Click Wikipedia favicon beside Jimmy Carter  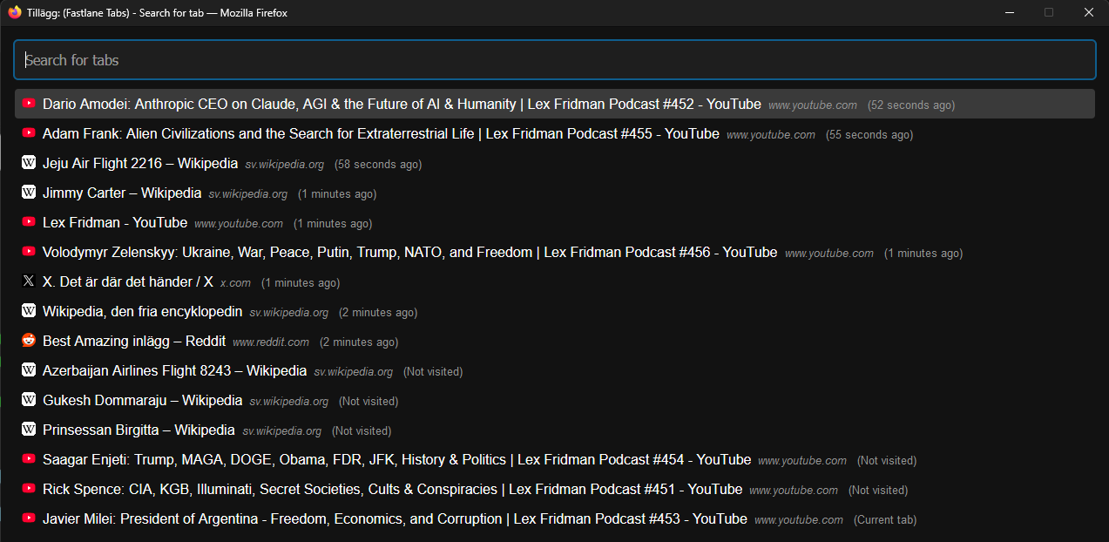click(29, 193)
